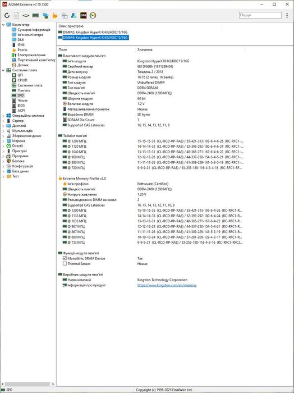Toggle the Monolithic DRAM Device checkbox

click(65, 258)
